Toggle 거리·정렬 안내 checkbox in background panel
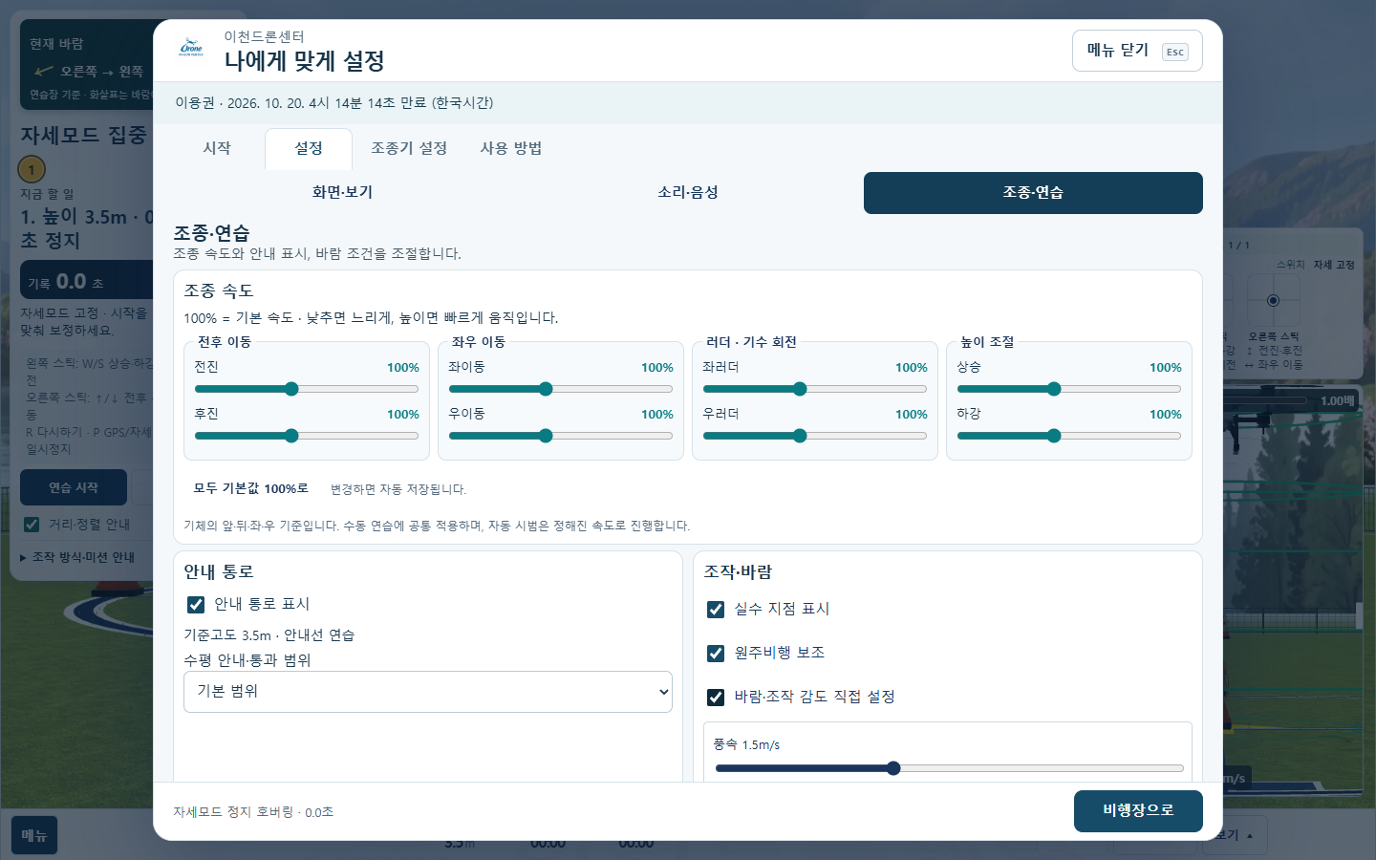Viewport: 1376px width, 860px height. pyautogui.click(x=32, y=524)
